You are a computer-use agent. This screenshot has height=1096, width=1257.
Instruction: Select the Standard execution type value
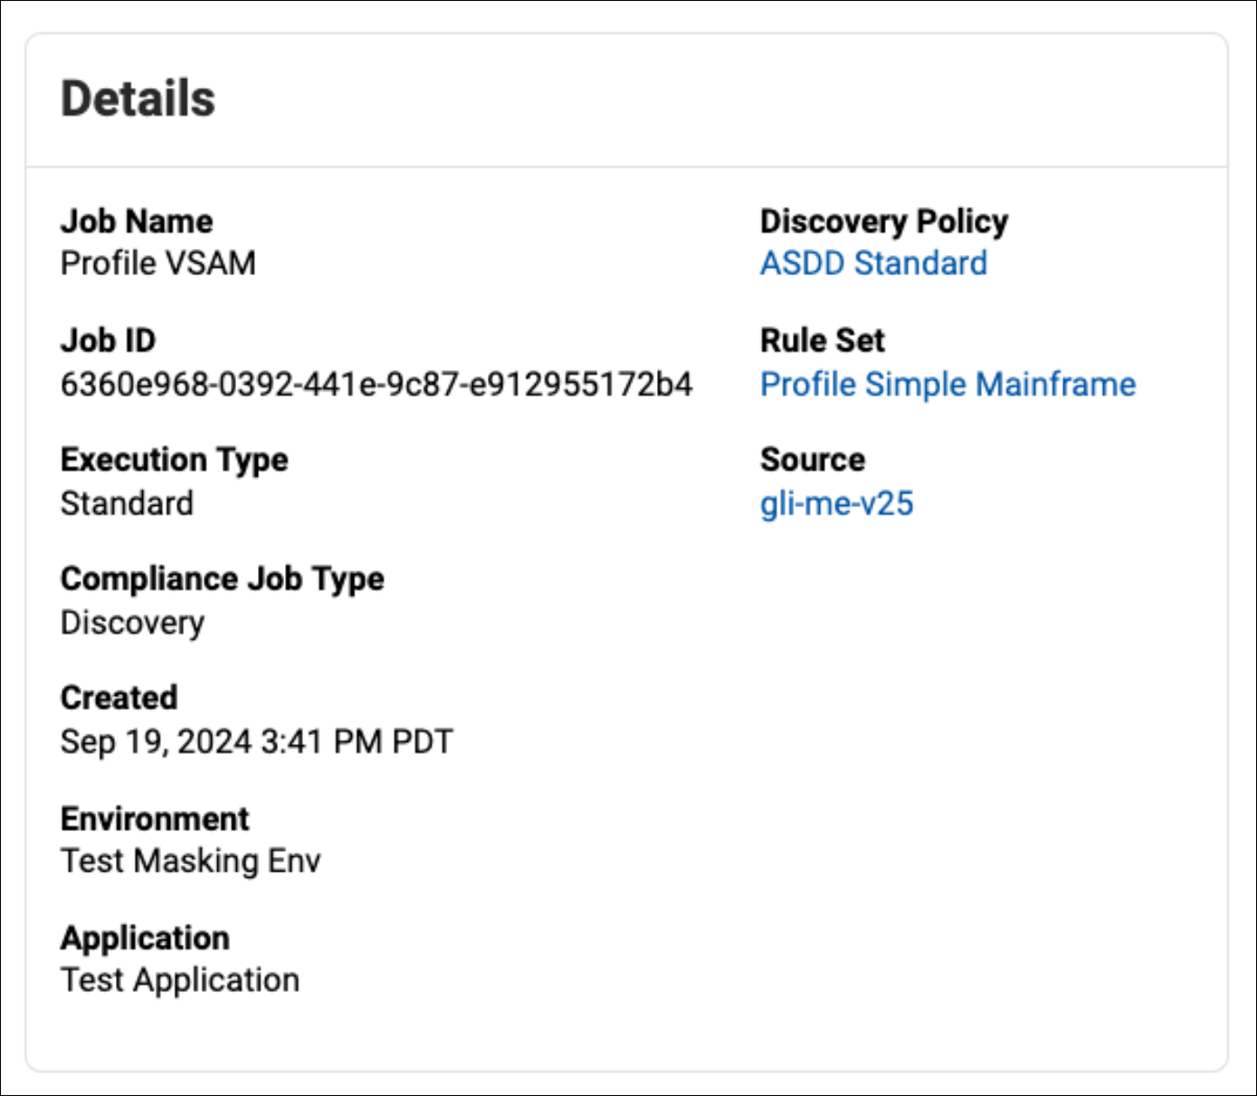(x=127, y=503)
